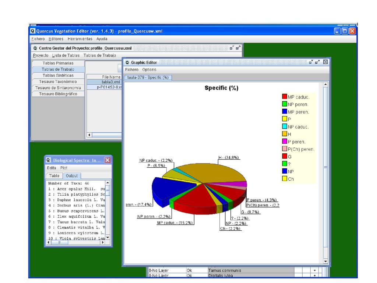
Task: Open Tesauro Taxonòmico
Action: [x=58, y=81]
